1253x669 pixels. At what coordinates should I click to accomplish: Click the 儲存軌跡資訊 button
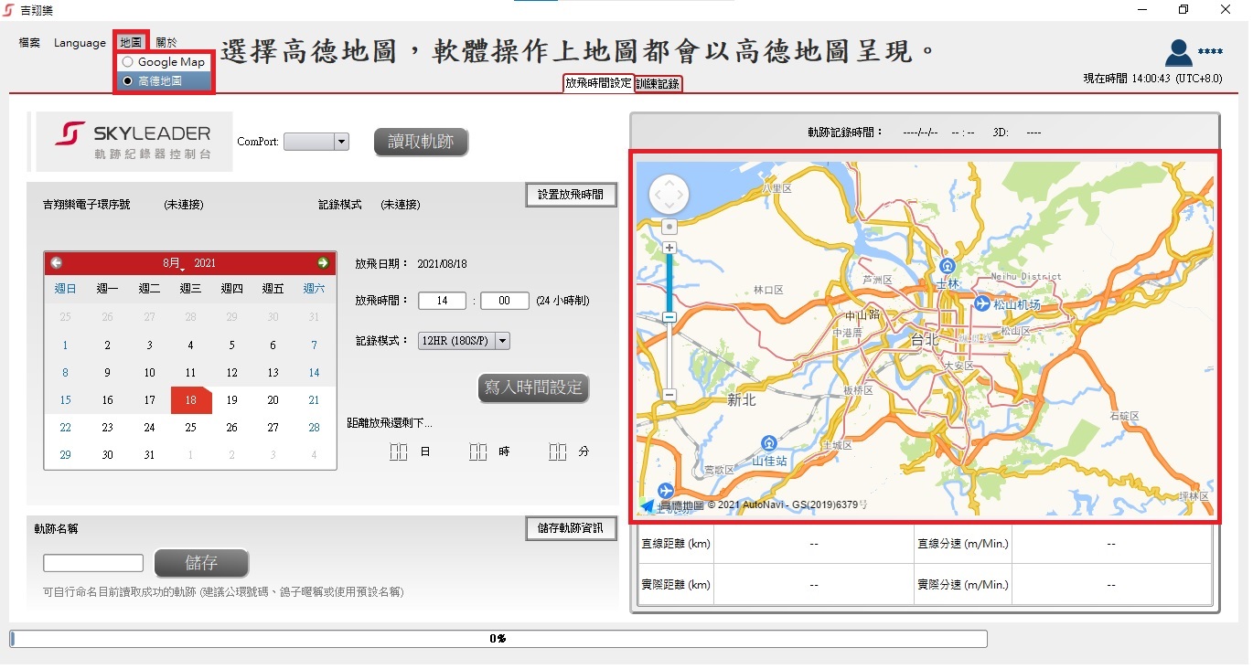point(571,528)
